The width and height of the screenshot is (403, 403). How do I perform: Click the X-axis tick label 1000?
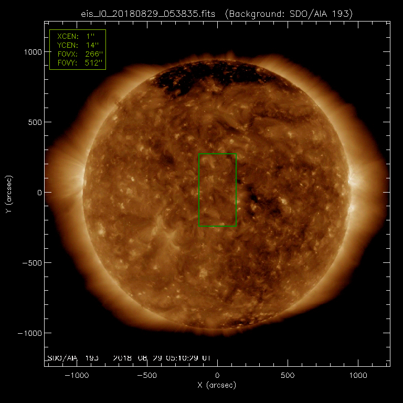tap(358, 376)
